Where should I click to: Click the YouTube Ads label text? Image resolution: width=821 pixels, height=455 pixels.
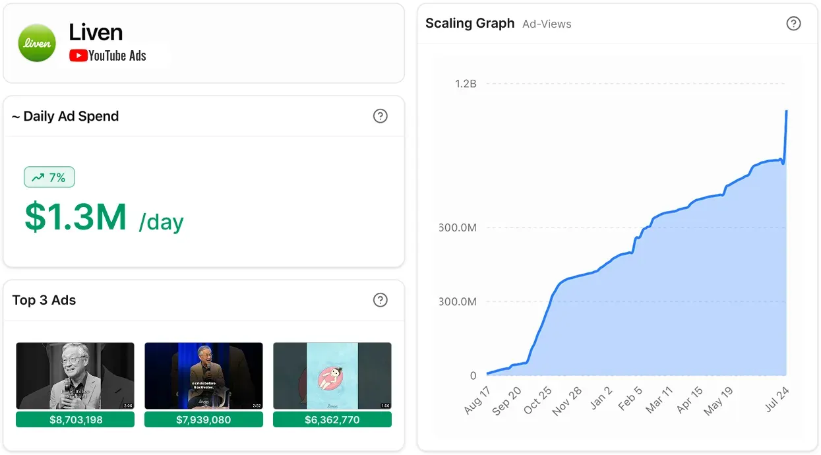point(117,56)
